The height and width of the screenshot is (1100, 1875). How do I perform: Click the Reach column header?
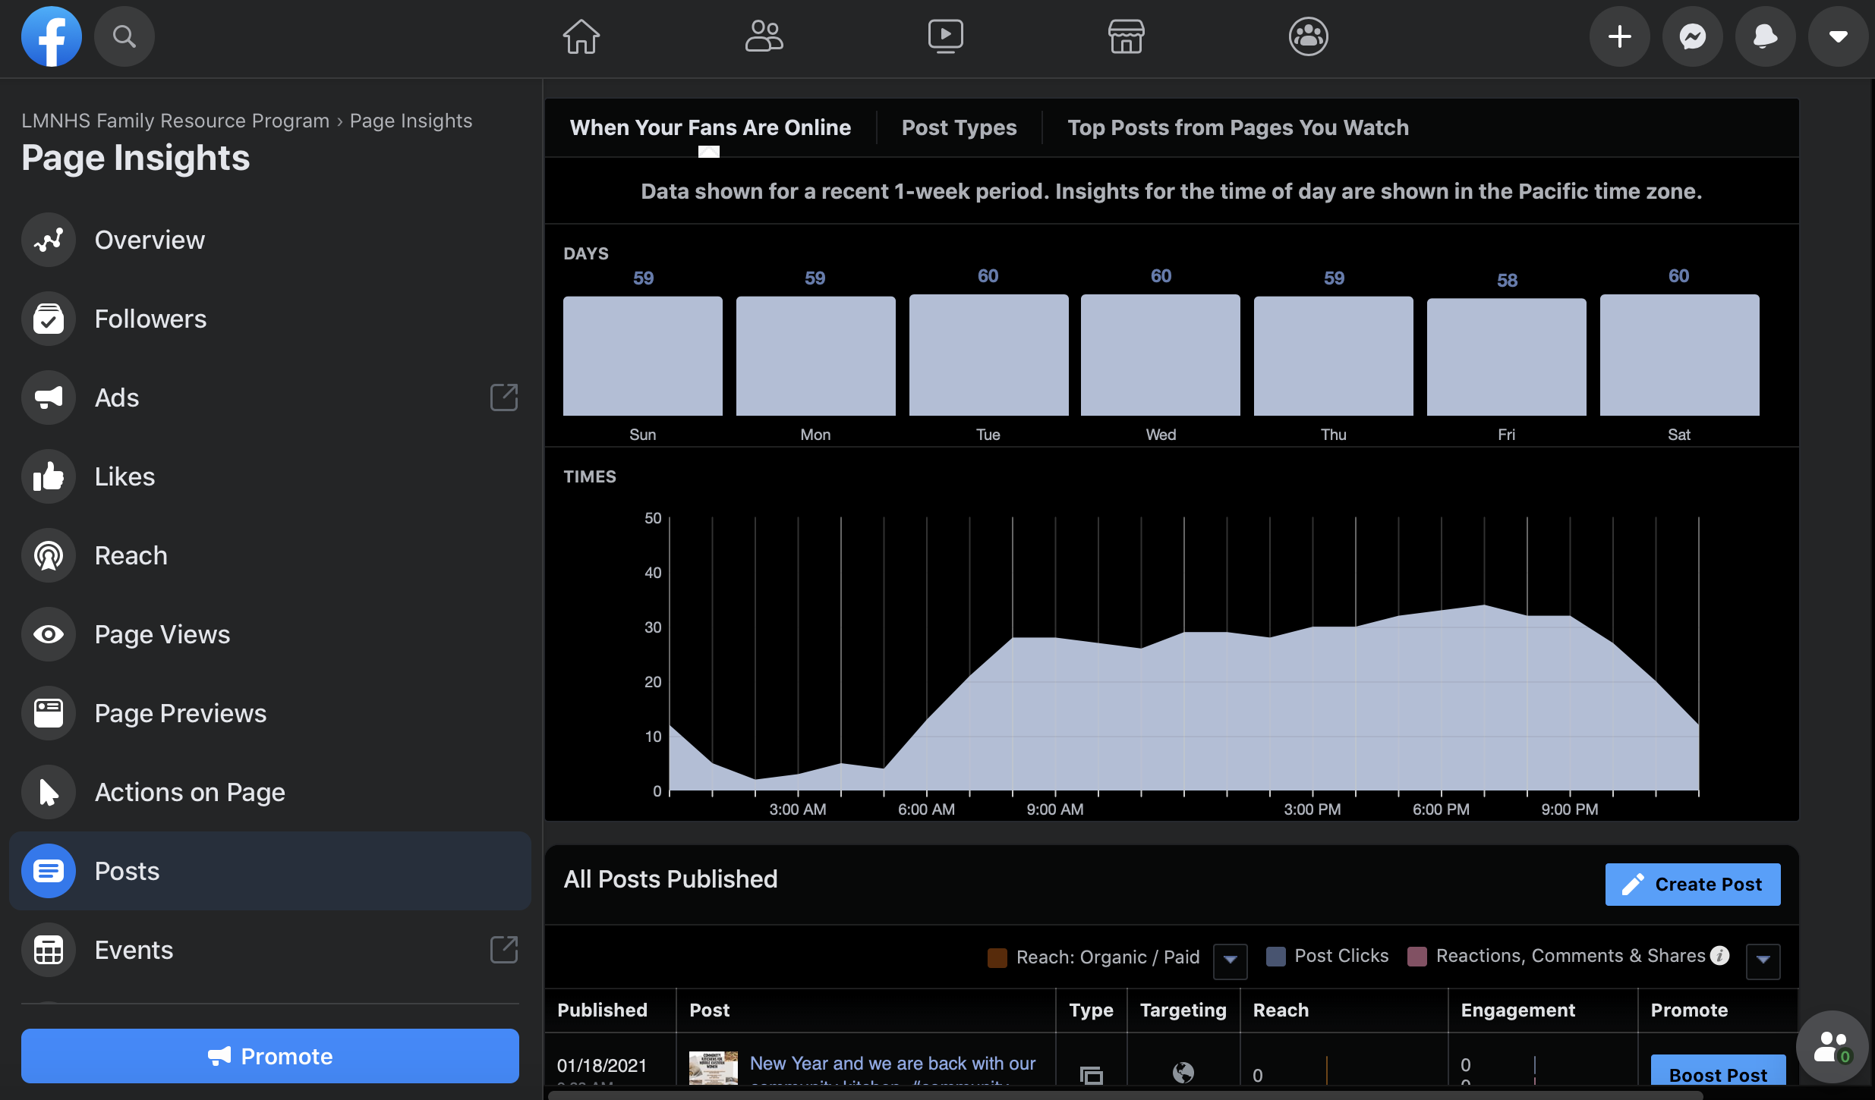point(1281,1010)
